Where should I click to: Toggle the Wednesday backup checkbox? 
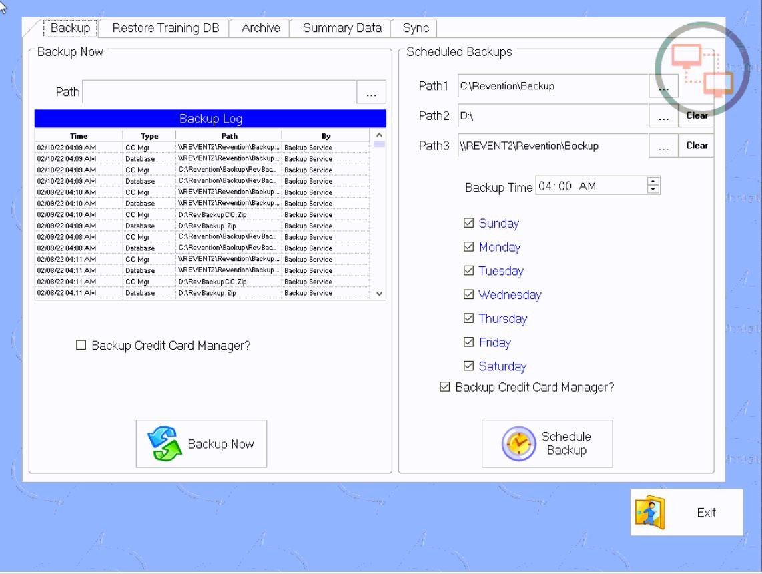(x=468, y=294)
